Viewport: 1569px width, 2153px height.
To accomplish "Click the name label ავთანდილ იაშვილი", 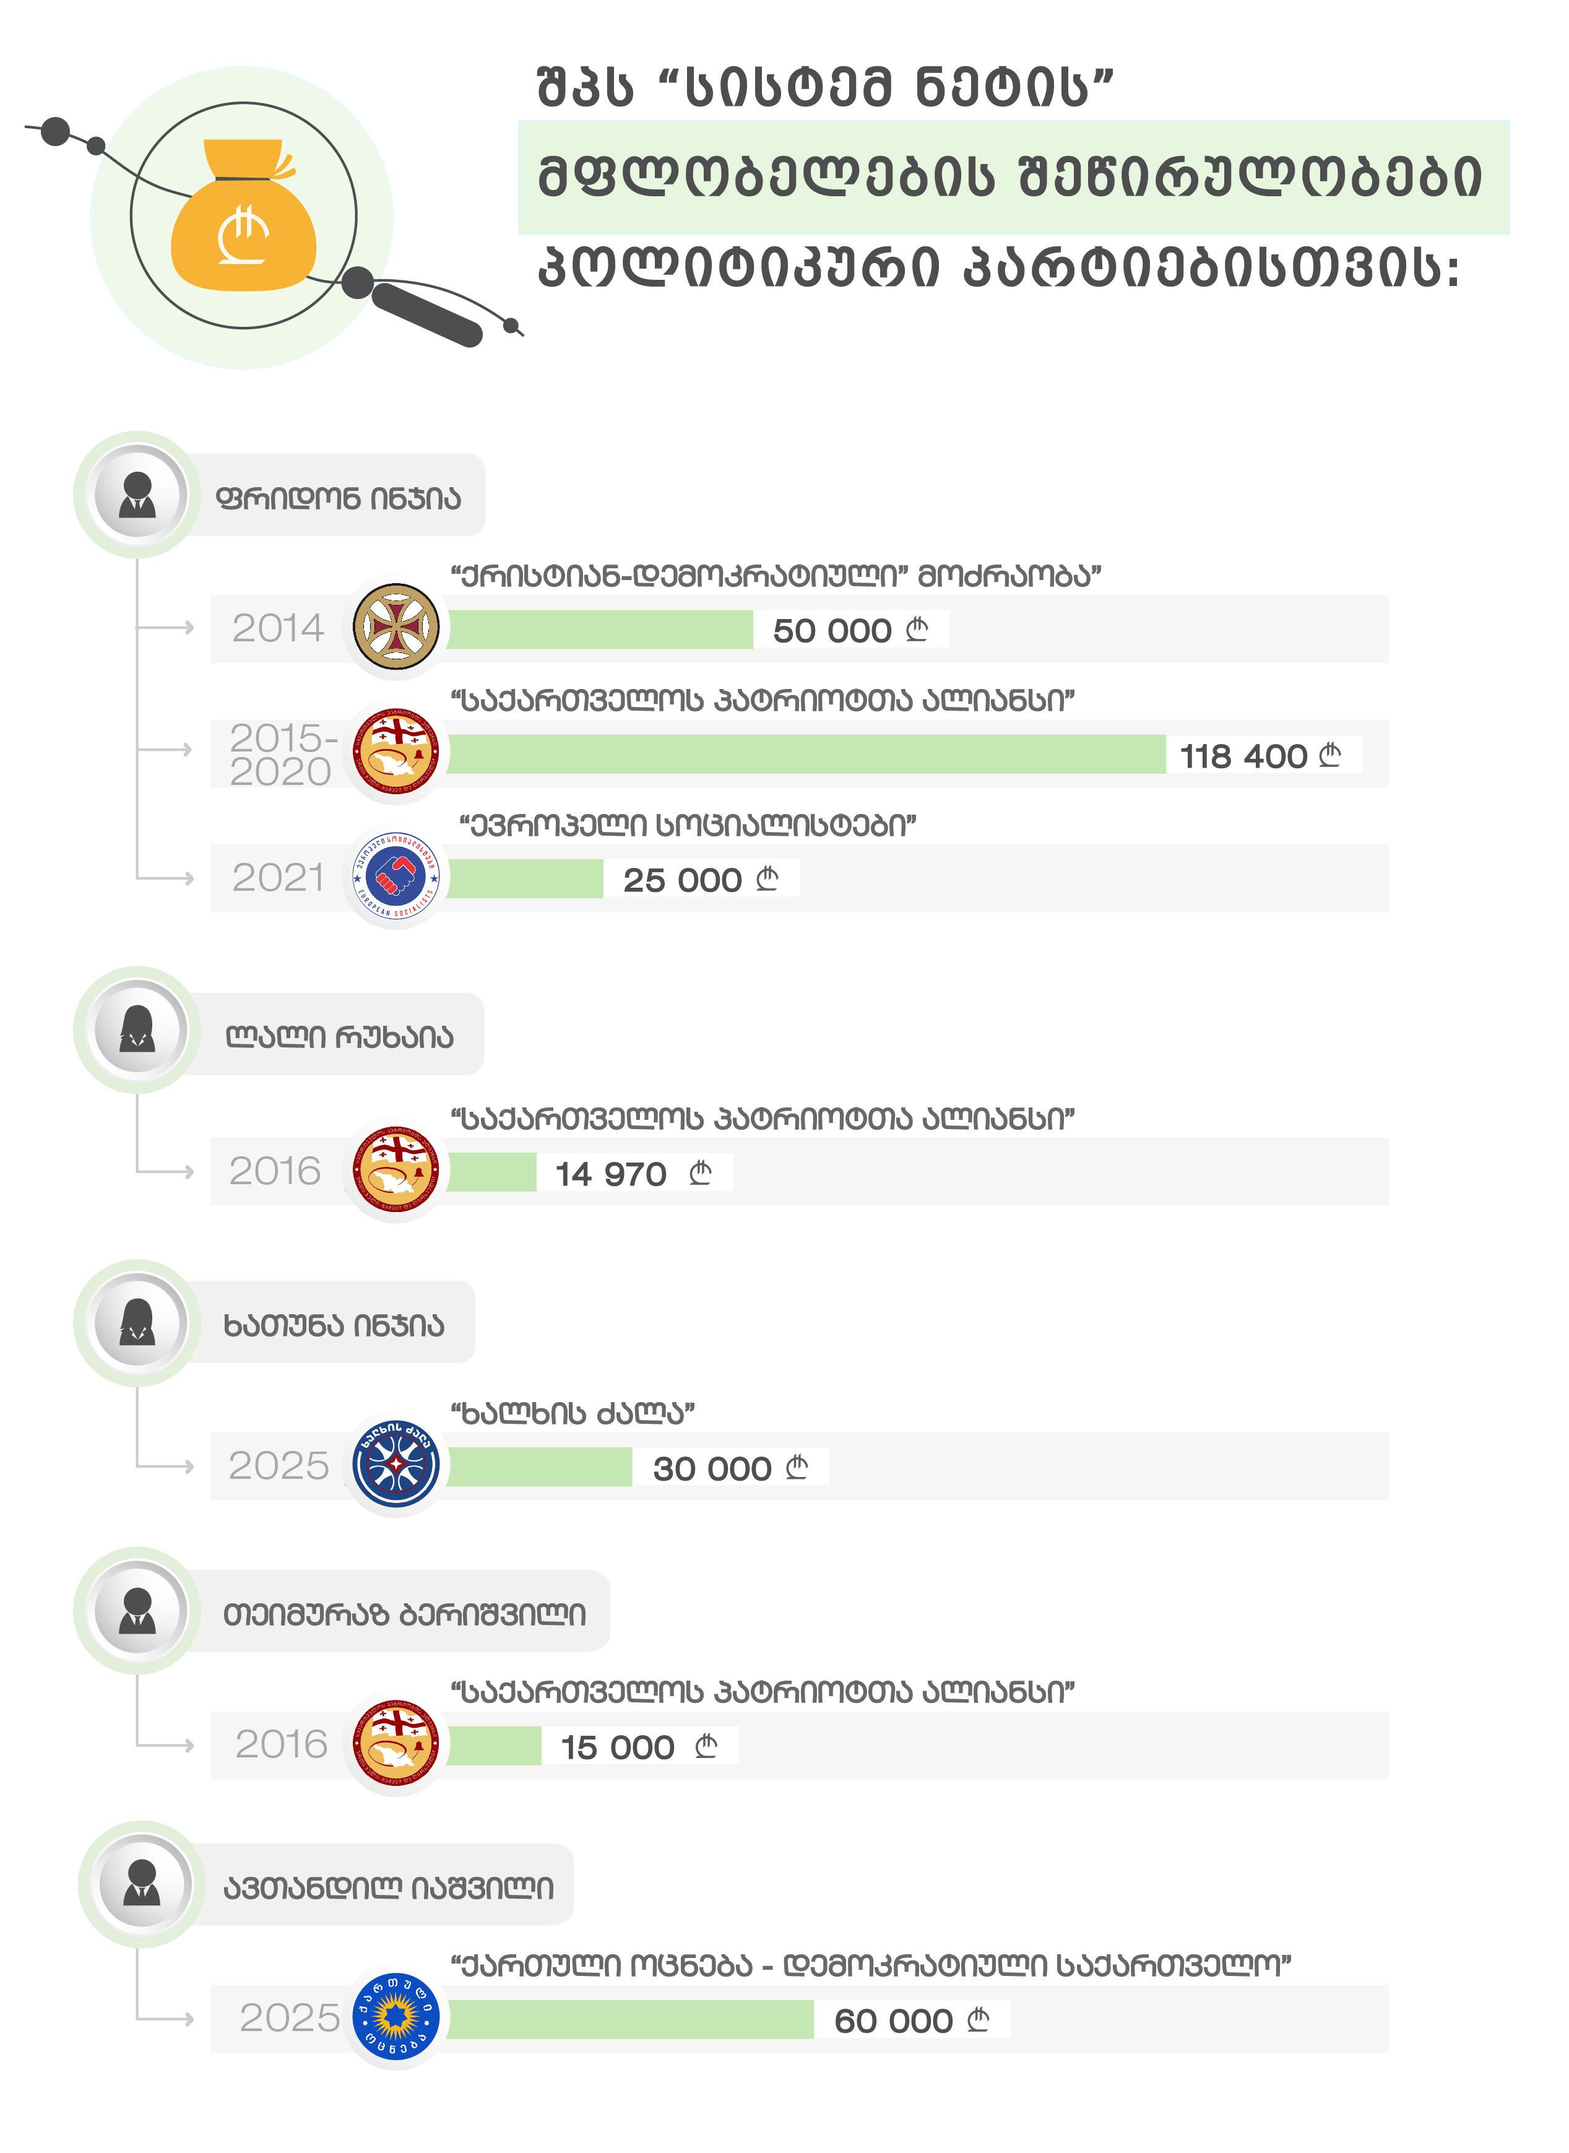I will [x=389, y=1888].
